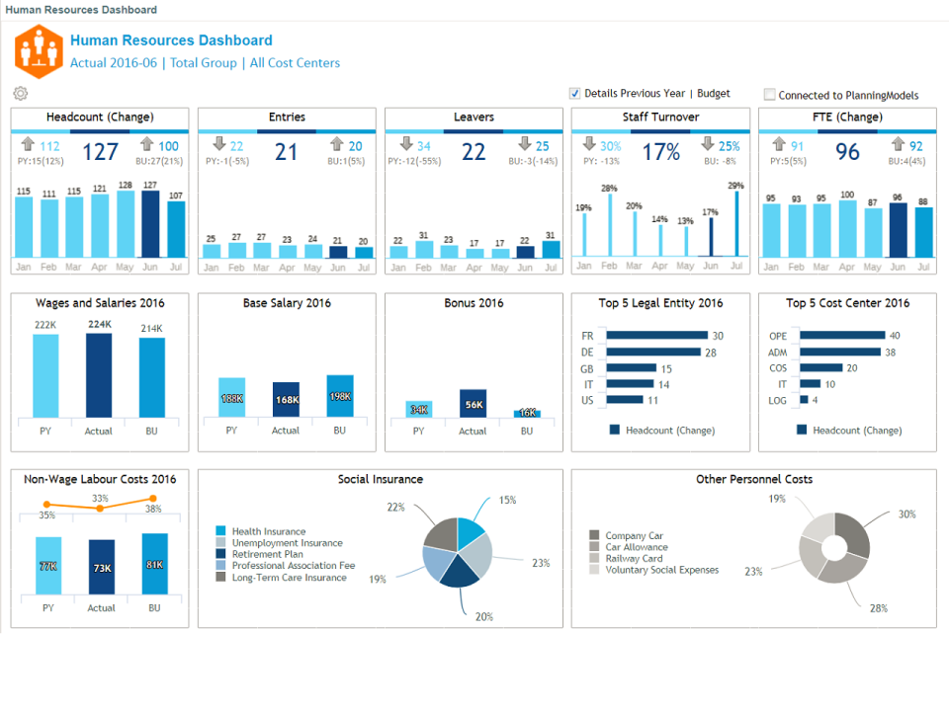Click the Leavers panel header

[474, 118]
